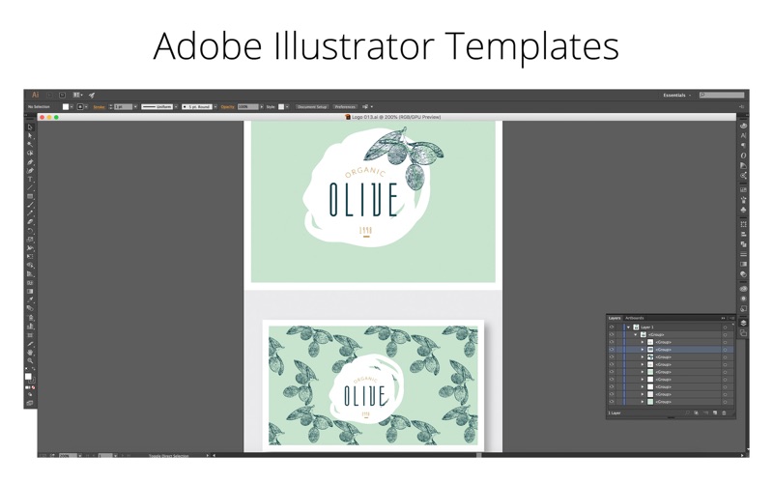Switch to the Layers tab
This screenshot has width=773, height=483.
[x=615, y=318]
